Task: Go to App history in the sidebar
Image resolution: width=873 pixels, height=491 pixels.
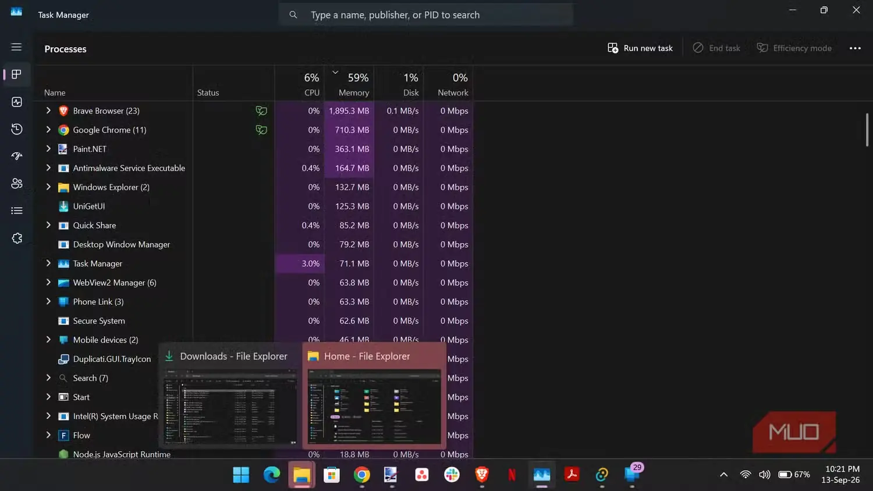Action: pyautogui.click(x=16, y=129)
